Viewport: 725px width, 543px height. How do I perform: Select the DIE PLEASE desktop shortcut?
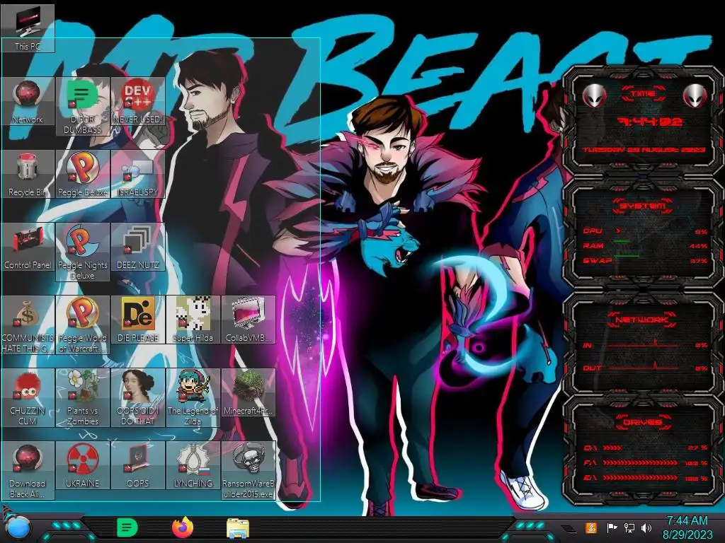(138, 320)
